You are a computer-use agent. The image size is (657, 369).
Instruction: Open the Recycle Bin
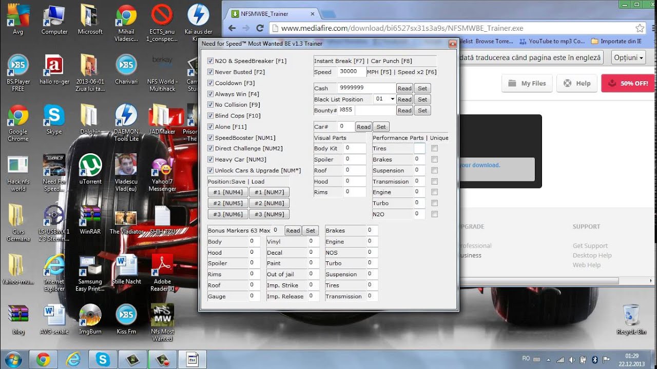tap(631, 319)
